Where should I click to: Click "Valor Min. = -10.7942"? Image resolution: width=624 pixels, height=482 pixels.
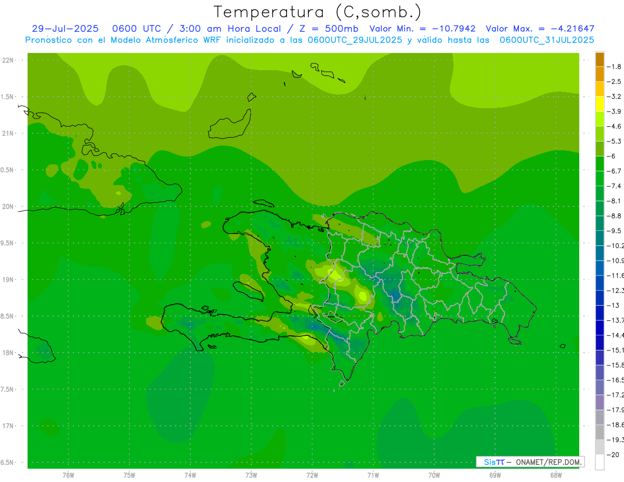click(422, 29)
